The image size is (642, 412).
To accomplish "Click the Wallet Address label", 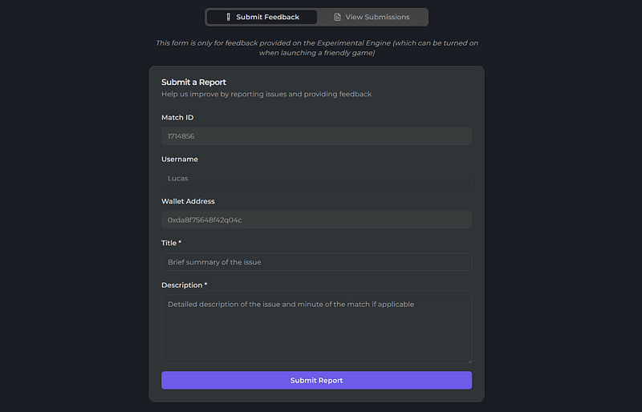I will [x=188, y=201].
